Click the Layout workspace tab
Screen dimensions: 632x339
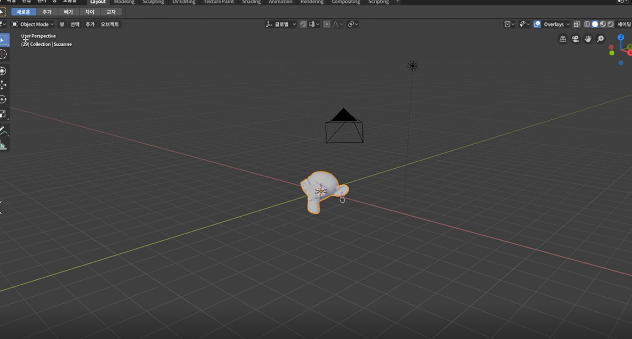pyautogui.click(x=98, y=2)
